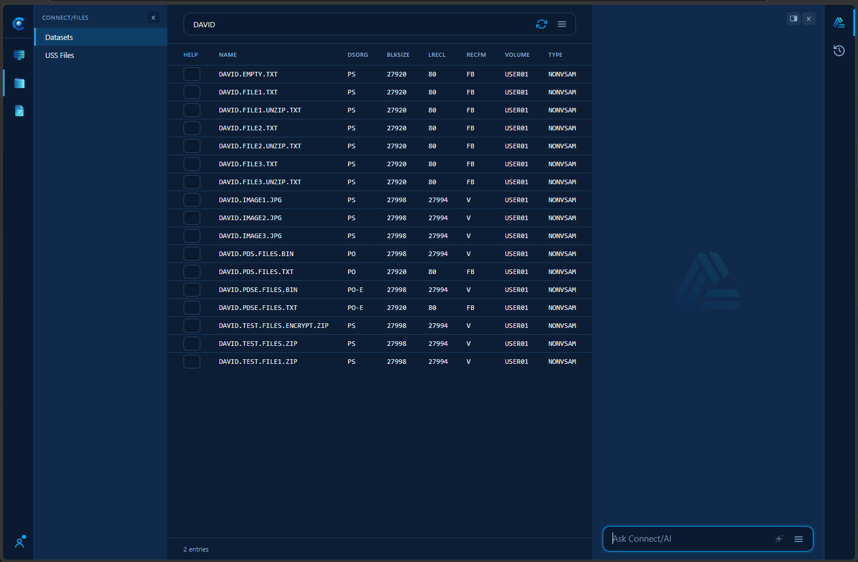Screen dimensions: 858x562
Task: Close the Connect/AI chat panel
Action: pos(809,19)
